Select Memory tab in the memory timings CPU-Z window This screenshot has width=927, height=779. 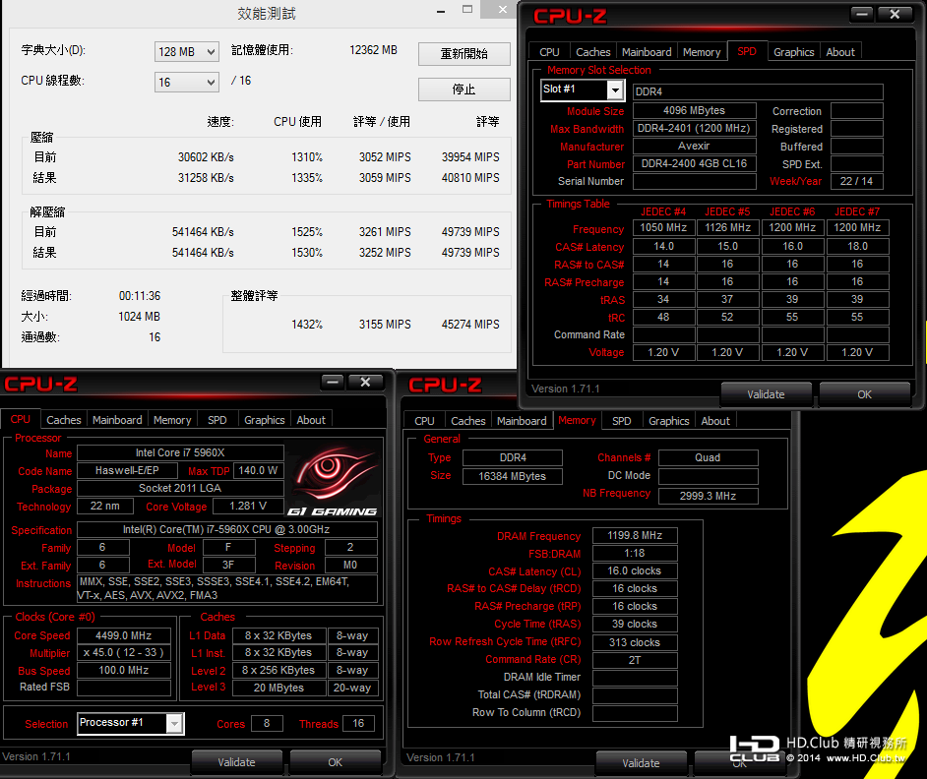[577, 420]
